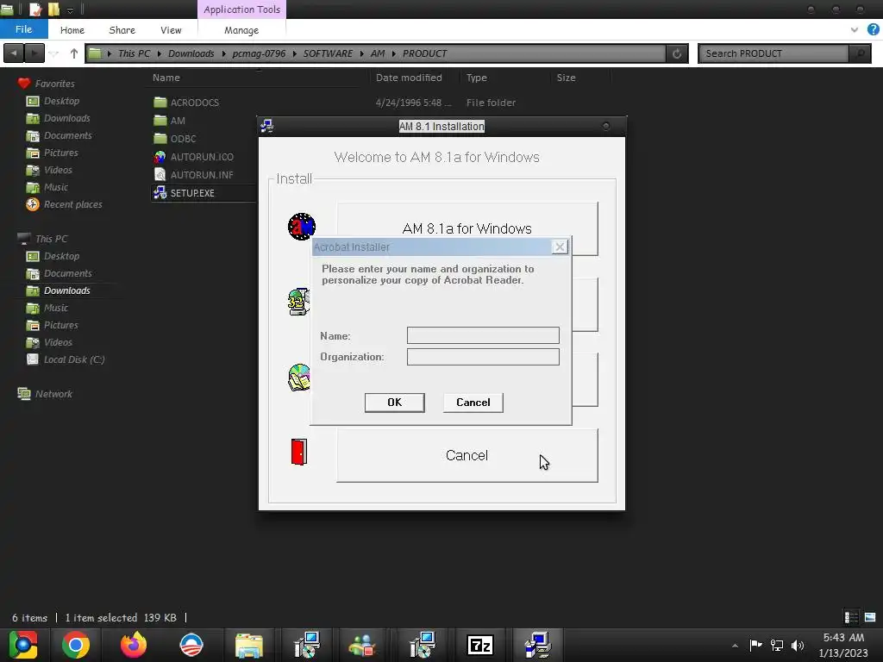
Task: Select the SETUP.EXE file
Action: click(x=192, y=193)
